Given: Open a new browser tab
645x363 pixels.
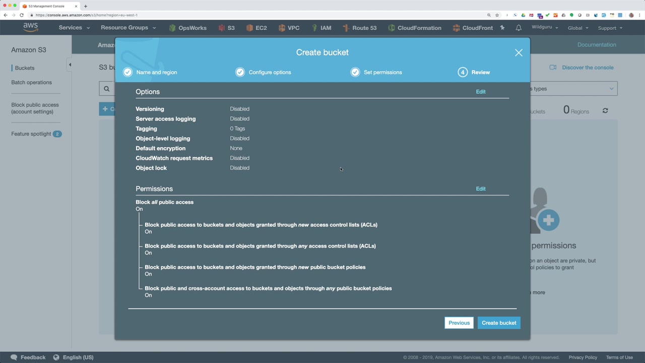Looking at the screenshot, I should click(x=86, y=6).
